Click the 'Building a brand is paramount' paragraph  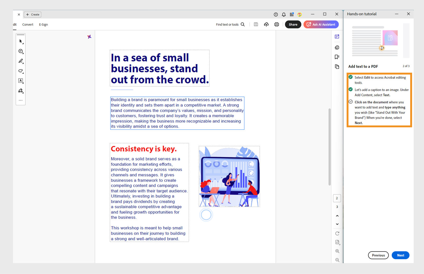click(x=177, y=113)
